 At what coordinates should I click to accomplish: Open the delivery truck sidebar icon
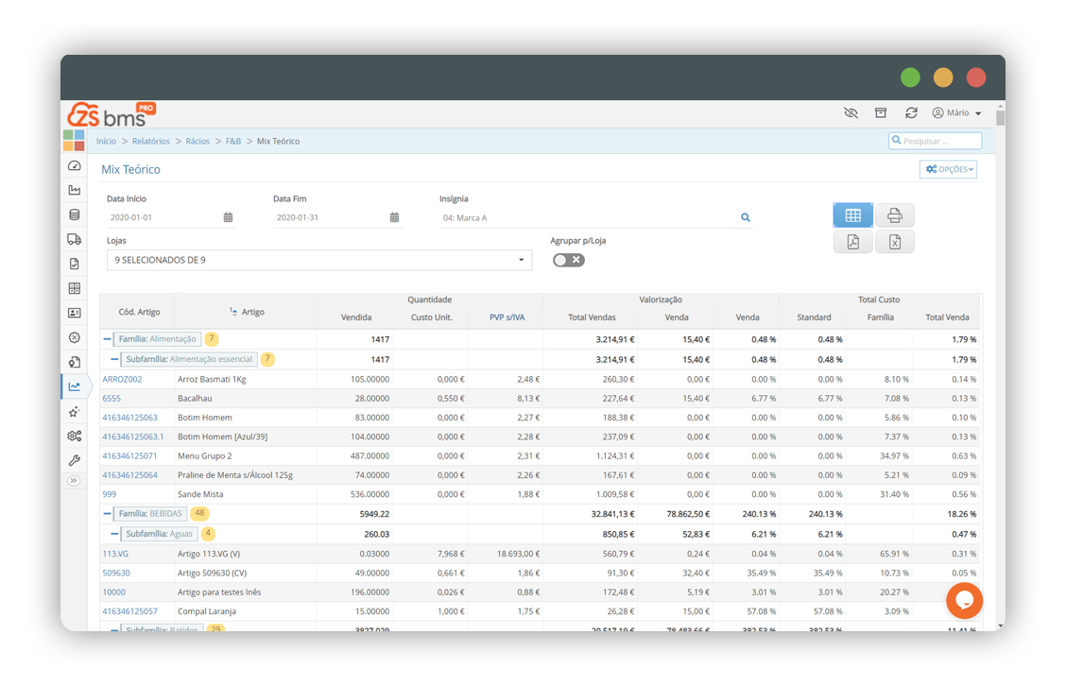pos(75,239)
